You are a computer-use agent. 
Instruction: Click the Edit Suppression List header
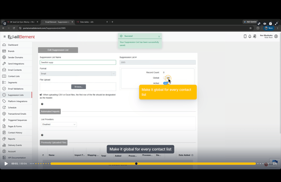click(58, 50)
